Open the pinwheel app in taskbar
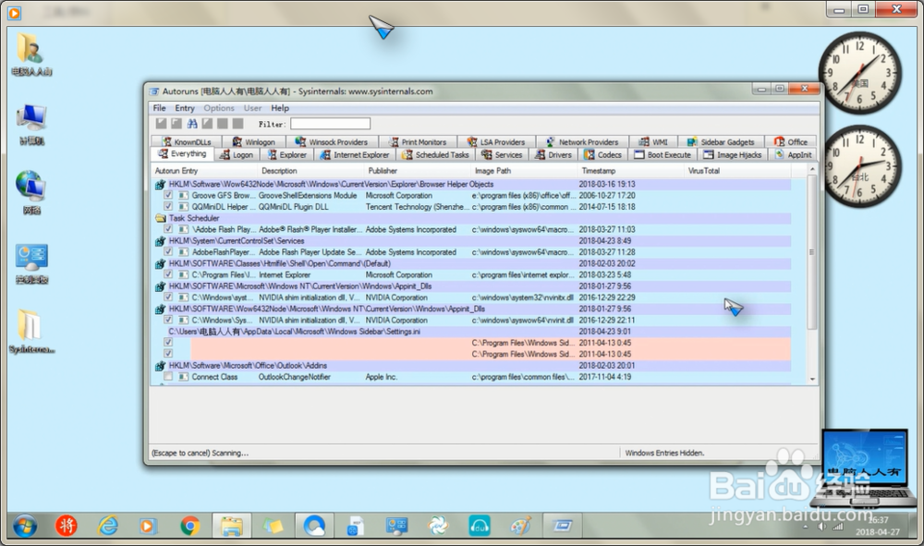924x546 pixels. (438, 526)
